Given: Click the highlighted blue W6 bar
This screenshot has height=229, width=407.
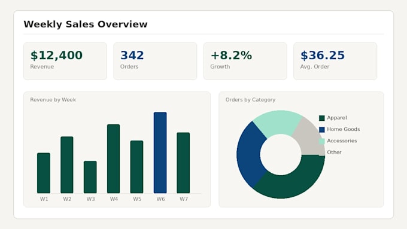Looking at the screenshot, I should click(160, 152).
